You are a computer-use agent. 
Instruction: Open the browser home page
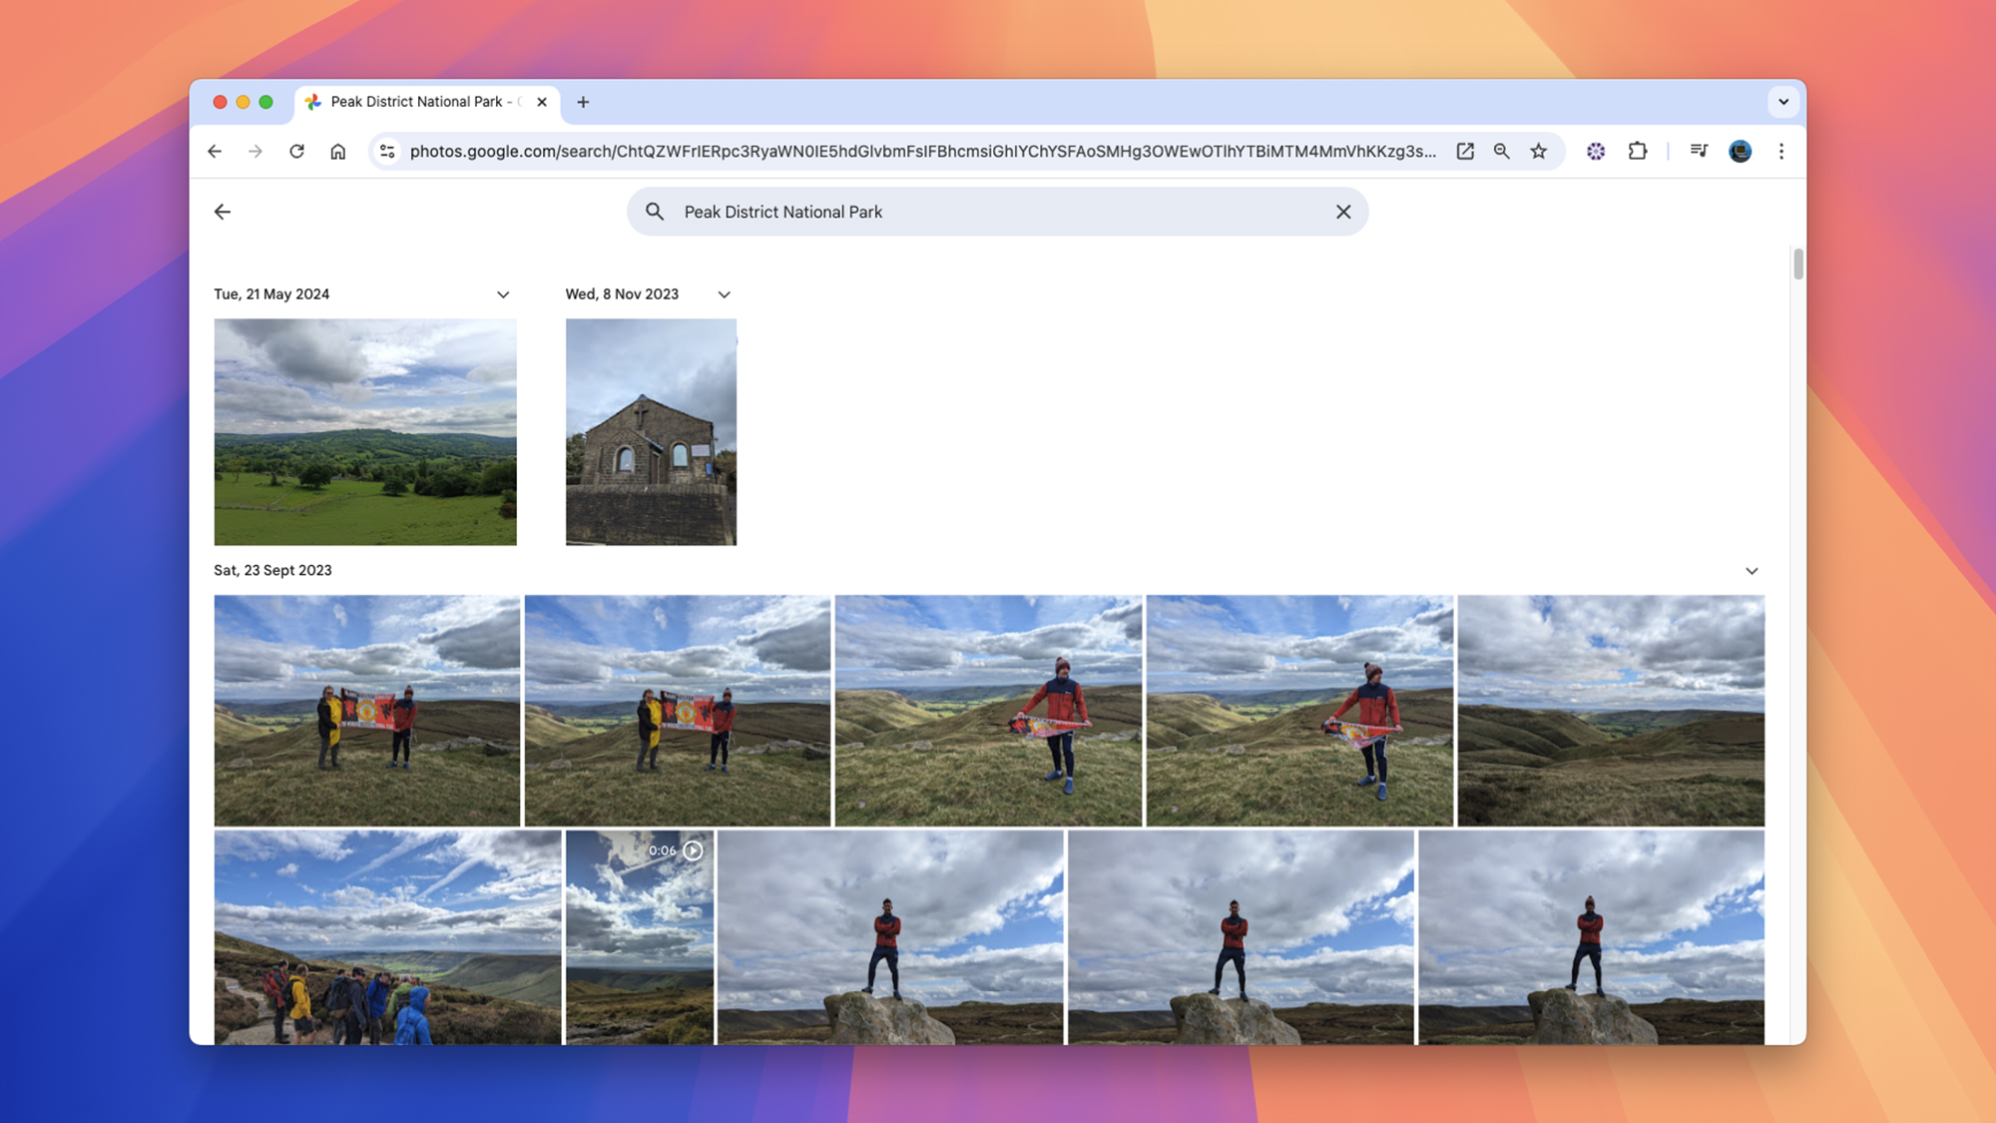pos(338,152)
